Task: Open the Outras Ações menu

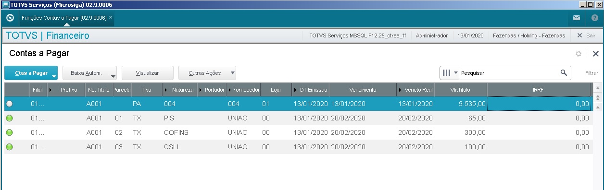Action: [207, 73]
